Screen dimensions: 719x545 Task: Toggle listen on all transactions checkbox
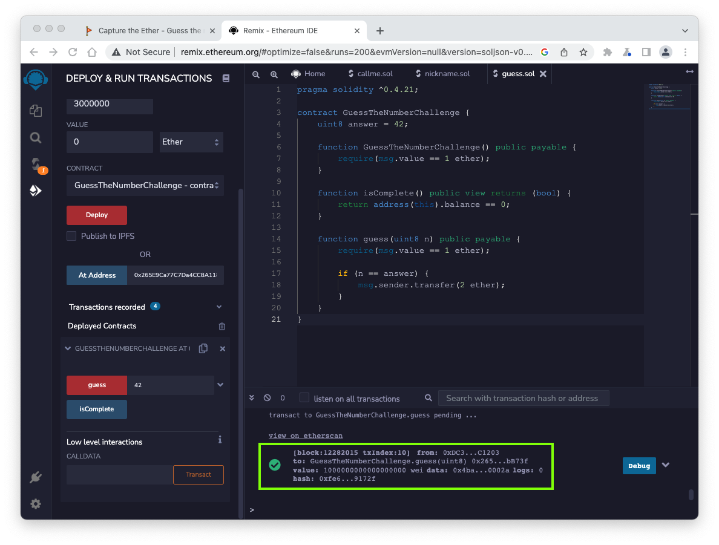pos(304,398)
